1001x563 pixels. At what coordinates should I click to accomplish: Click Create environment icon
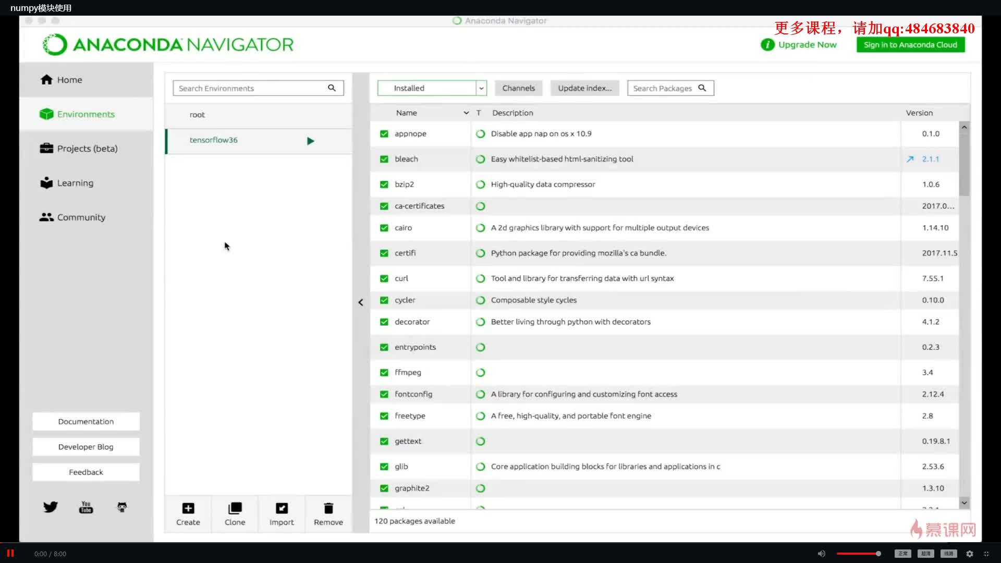188,508
